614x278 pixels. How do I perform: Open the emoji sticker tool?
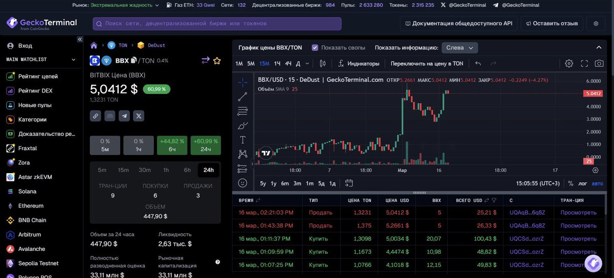(x=243, y=182)
